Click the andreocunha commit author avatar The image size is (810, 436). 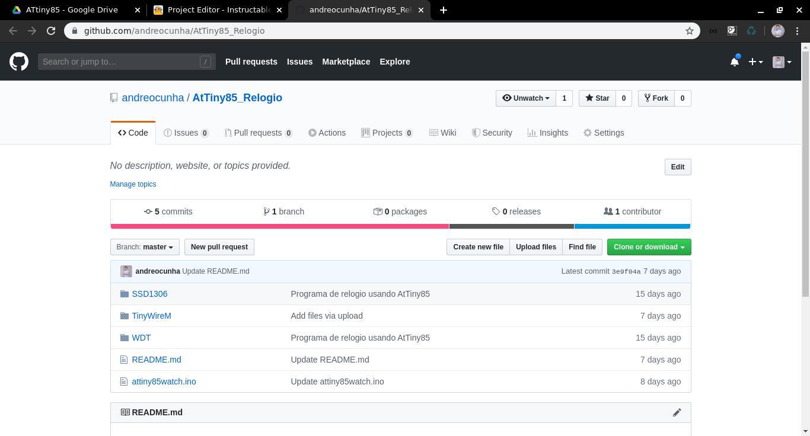(x=126, y=271)
